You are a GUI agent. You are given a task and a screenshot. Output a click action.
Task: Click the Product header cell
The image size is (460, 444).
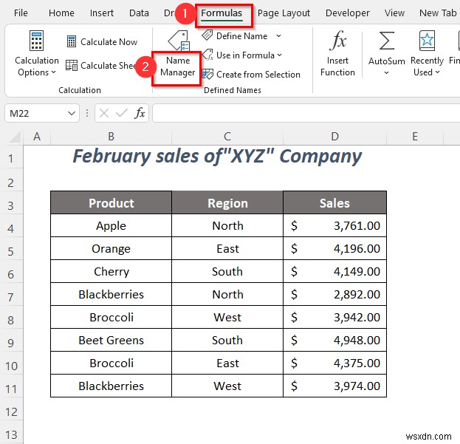pos(111,202)
